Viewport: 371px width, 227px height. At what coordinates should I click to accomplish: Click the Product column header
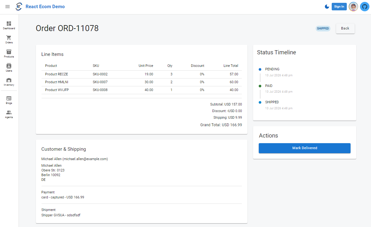point(51,66)
